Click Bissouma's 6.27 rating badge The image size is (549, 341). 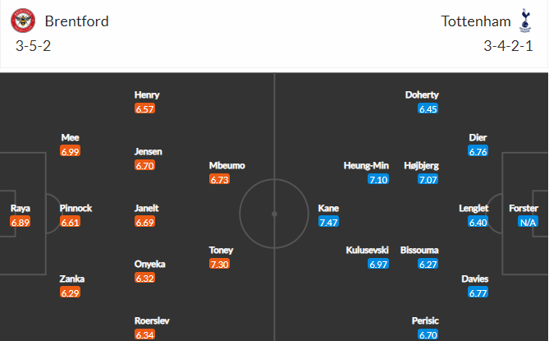[428, 264]
